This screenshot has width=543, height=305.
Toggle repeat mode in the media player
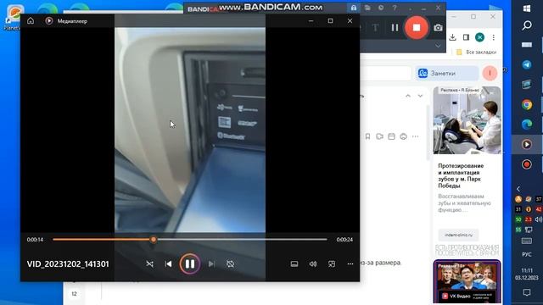(230, 263)
